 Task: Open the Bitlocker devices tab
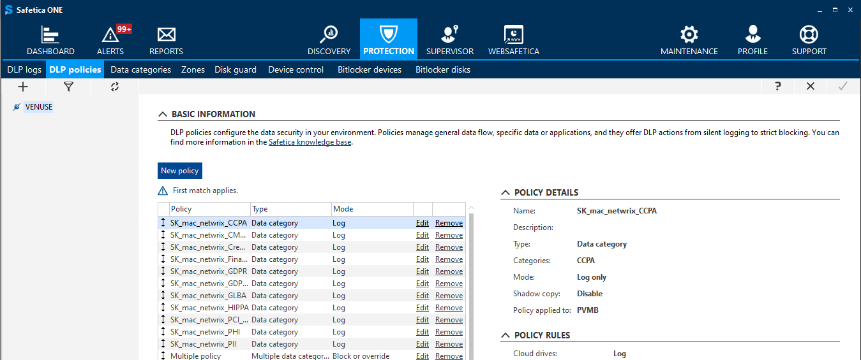point(370,69)
